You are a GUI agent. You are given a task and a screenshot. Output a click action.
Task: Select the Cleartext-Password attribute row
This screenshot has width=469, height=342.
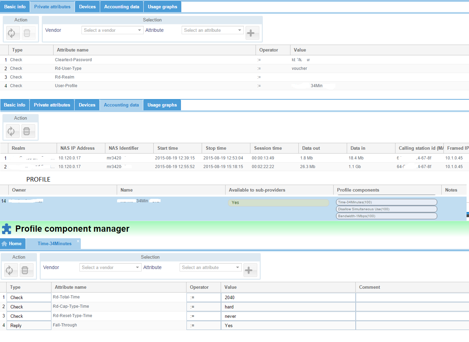click(x=234, y=60)
